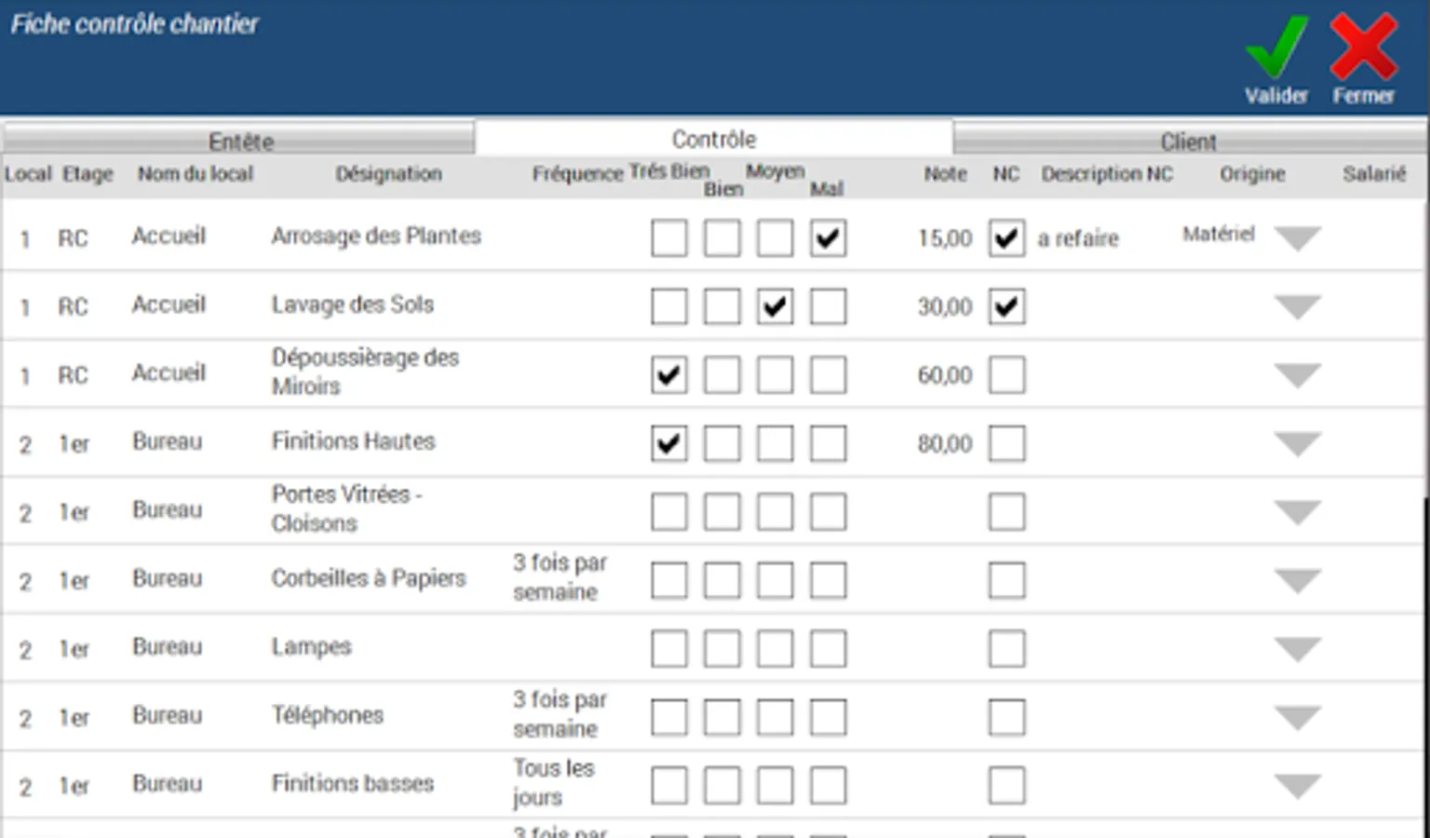
Task: Check Mal for Lampes row
Action: (x=828, y=649)
